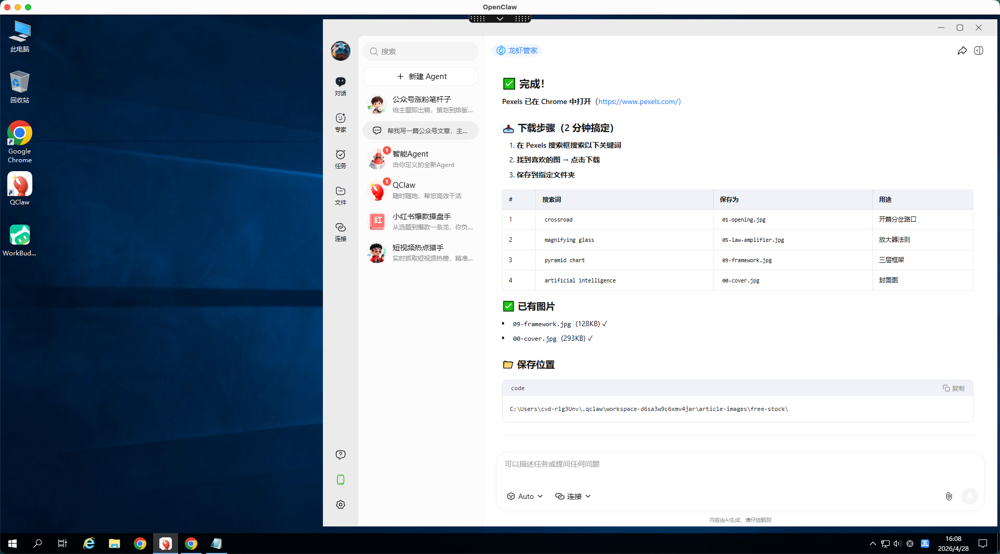
Task: Open the Pexels website link
Action: click(x=639, y=101)
